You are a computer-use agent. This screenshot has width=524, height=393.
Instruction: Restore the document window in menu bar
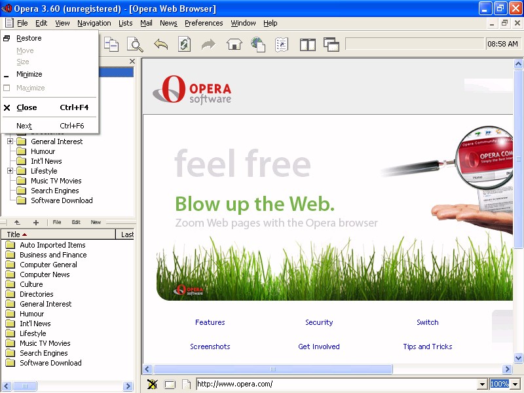(504, 23)
